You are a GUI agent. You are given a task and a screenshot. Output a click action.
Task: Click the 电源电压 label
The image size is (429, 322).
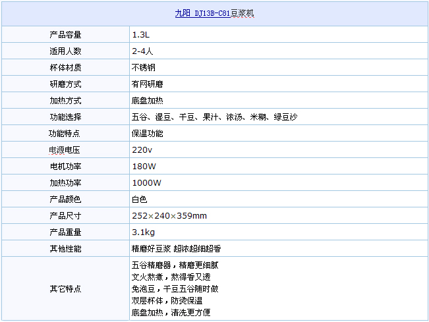(x=65, y=150)
